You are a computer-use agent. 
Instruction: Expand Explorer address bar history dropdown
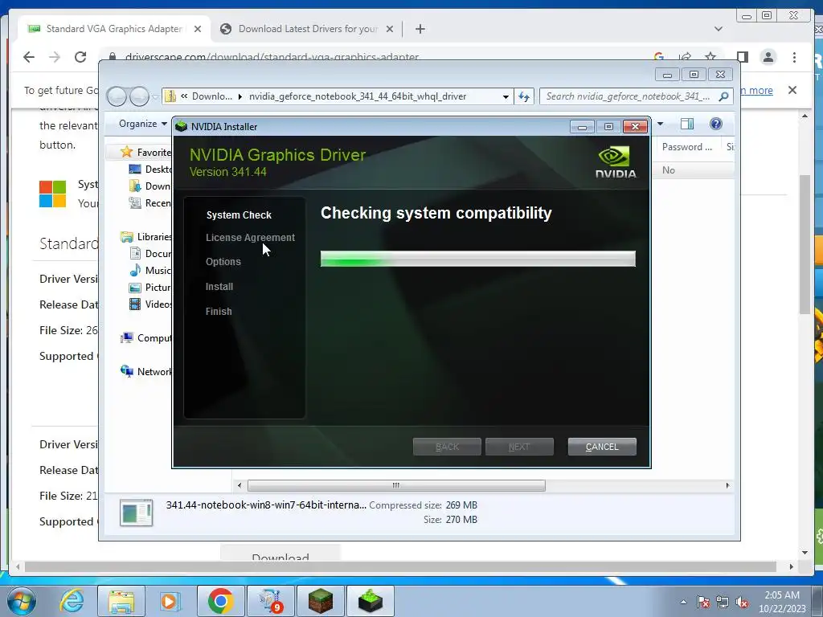click(506, 96)
